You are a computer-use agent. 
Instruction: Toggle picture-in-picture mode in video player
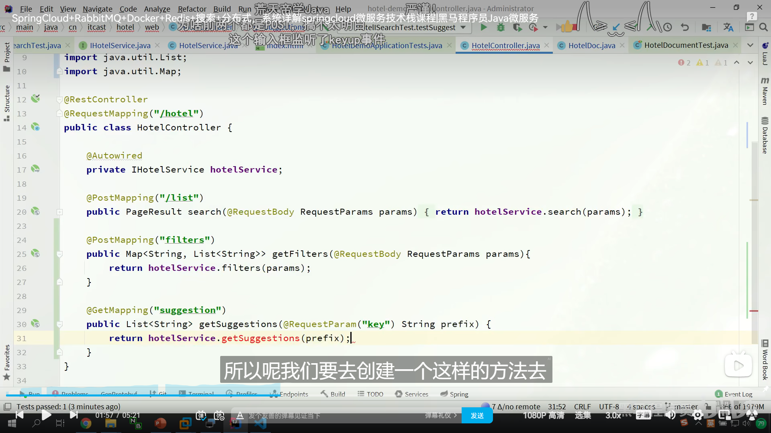point(724,415)
